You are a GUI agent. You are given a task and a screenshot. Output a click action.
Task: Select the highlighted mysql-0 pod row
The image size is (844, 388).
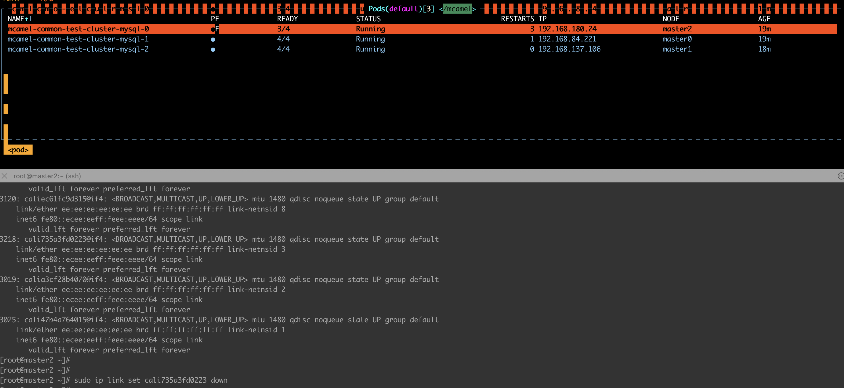click(78, 29)
